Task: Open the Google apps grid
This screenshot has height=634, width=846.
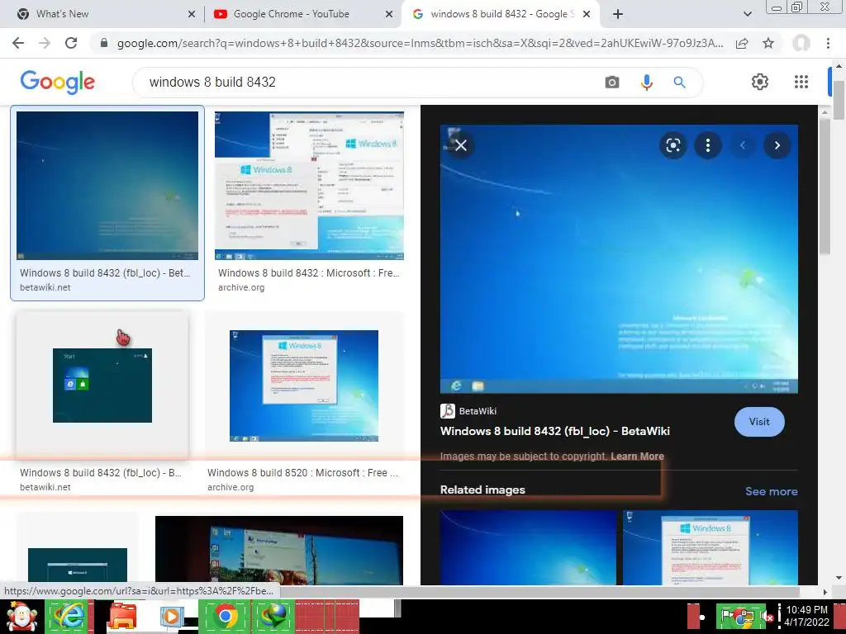Action: point(801,82)
